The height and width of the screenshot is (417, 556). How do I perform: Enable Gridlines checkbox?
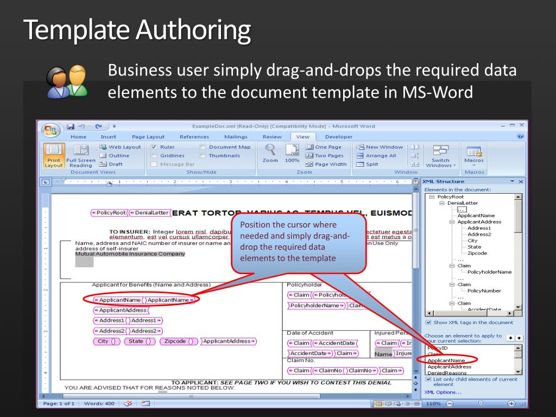click(154, 156)
